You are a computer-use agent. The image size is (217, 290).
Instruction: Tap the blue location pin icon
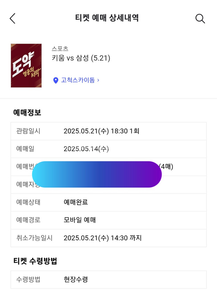56,80
